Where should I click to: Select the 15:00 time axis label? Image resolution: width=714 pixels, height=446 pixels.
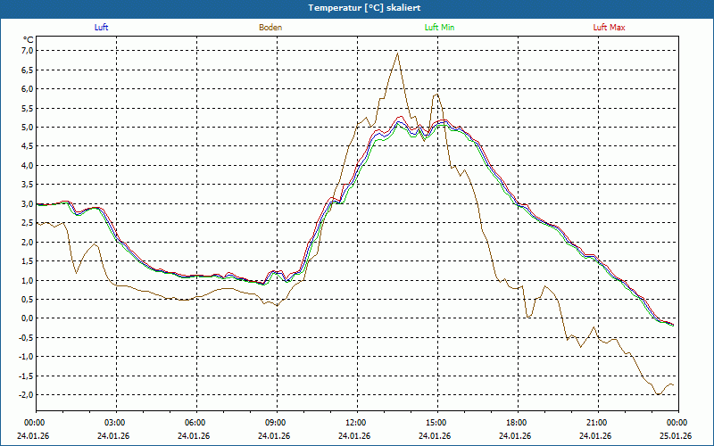click(x=436, y=423)
